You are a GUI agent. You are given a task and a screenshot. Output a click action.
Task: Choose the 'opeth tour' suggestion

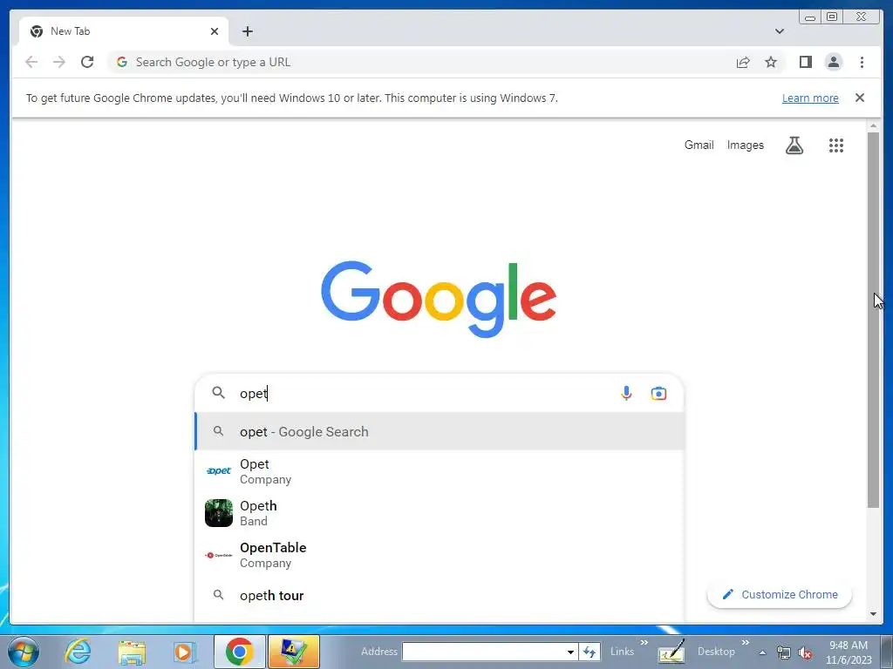[440, 596]
